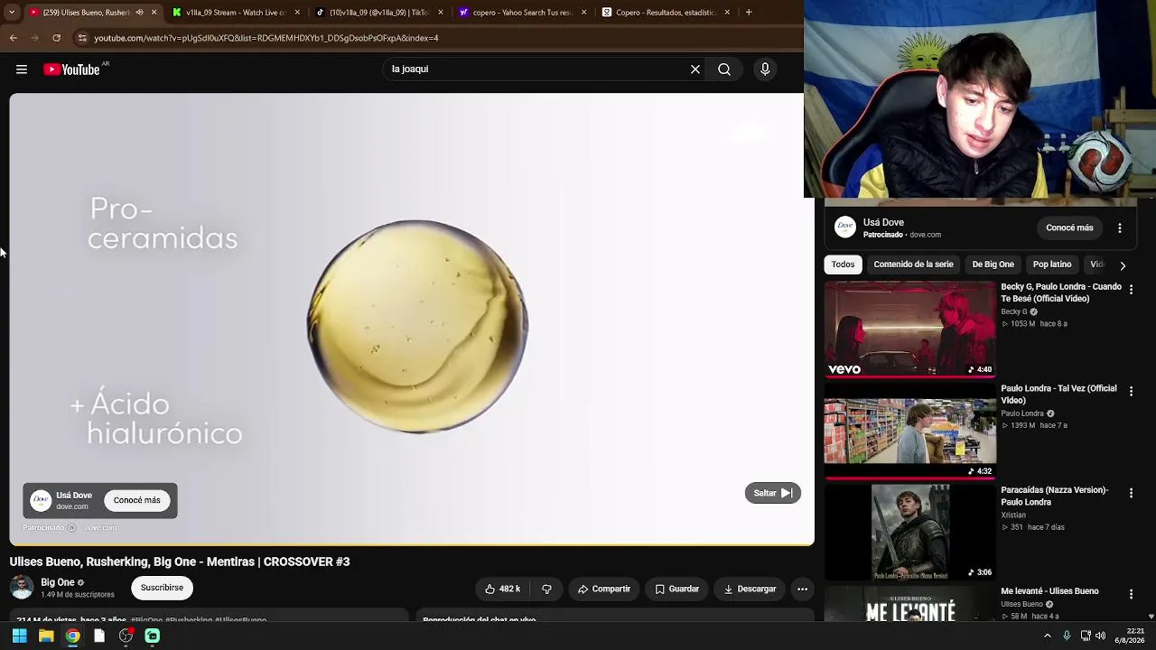This screenshot has height=650, width=1156.
Task: Open the white document taskbar icon
Action: (99, 636)
